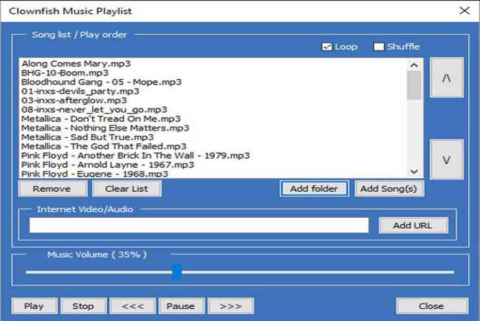480x321 pixels.
Task: Click the Add Song(s) button
Action: (389, 188)
